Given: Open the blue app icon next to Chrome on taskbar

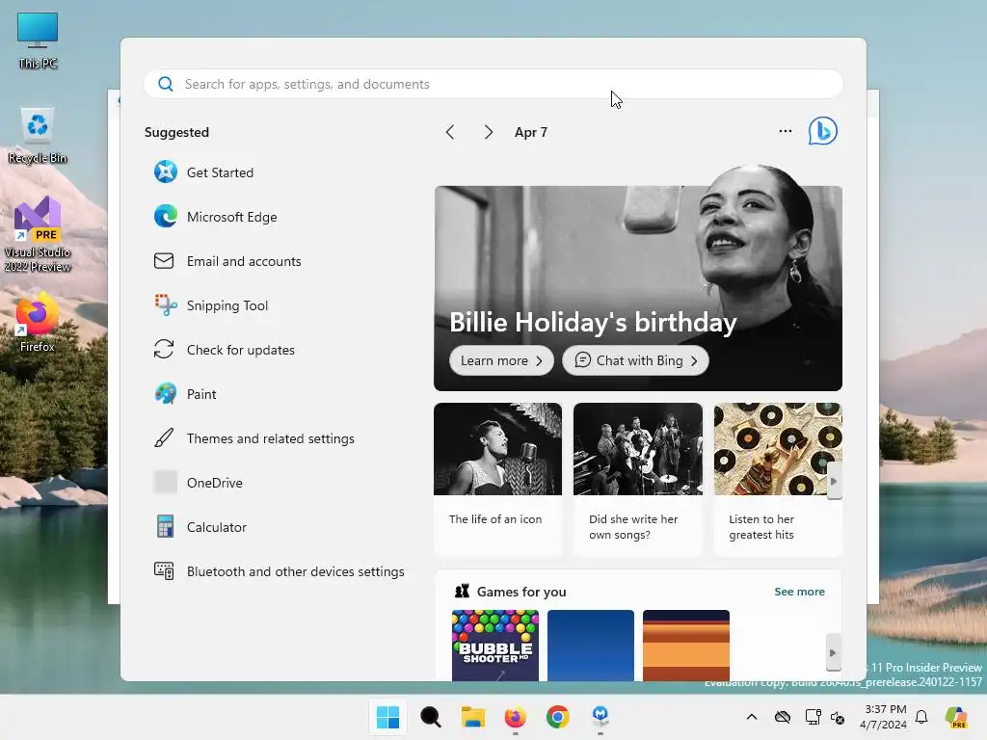Looking at the screenshot, I should click(600, 717).
